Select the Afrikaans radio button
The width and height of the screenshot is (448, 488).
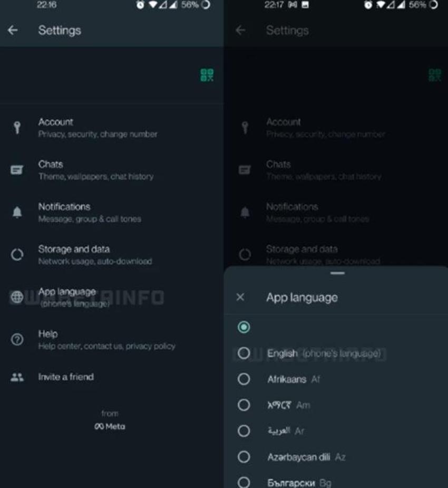point(244,379)
